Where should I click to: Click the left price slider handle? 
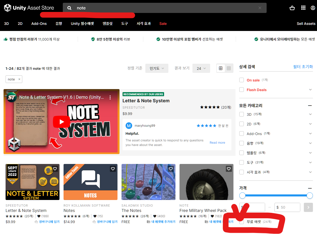[x=243, y=195]
